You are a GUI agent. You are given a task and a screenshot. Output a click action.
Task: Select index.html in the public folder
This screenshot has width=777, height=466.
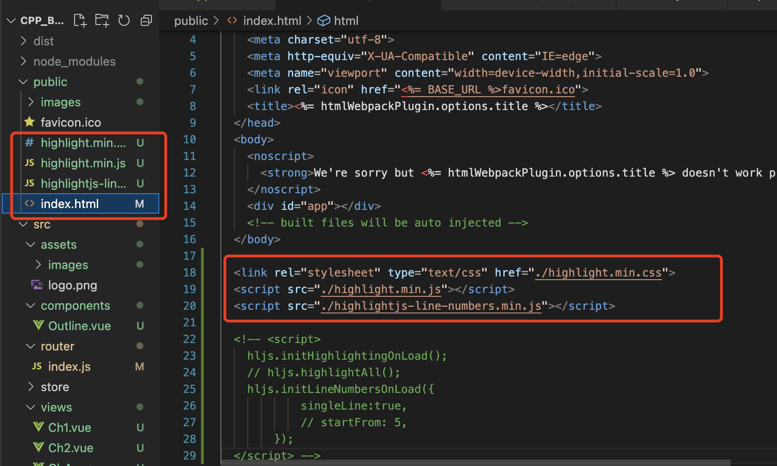pos(81,204)
